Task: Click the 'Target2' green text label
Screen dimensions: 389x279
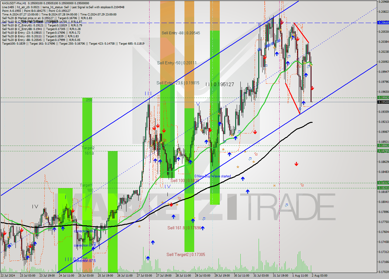Action: click(x=88, y=148)
